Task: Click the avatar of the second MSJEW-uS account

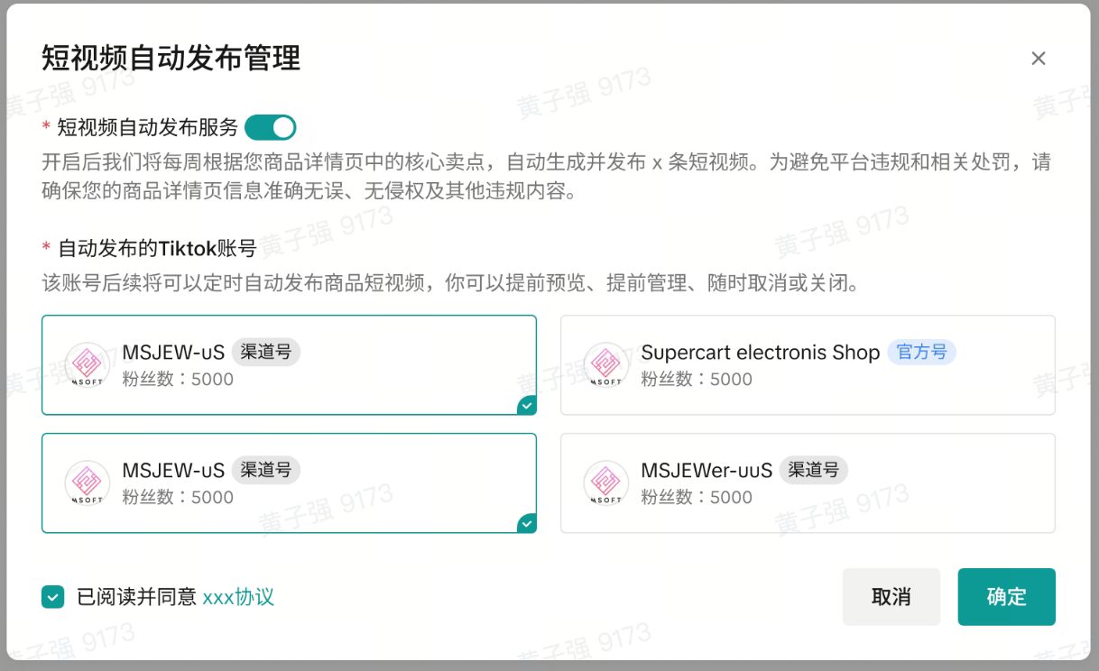Action: tap(88, 483)
